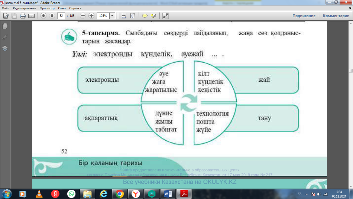Click the '5-тапсырма.' heading text

[x=101, y=33]
